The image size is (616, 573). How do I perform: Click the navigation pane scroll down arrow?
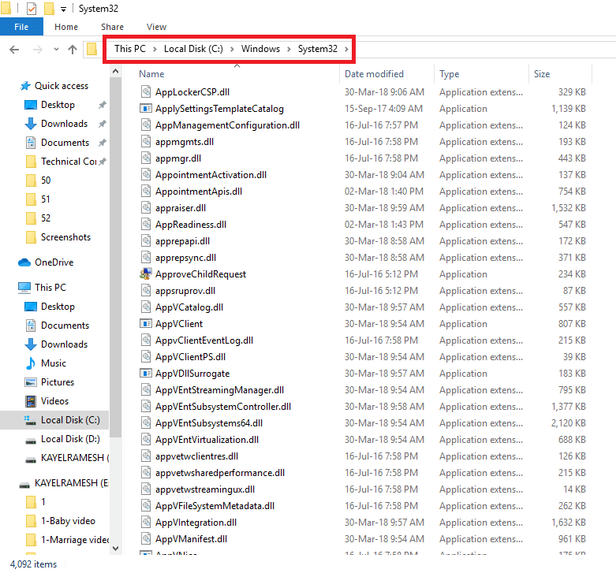point(115,549)
